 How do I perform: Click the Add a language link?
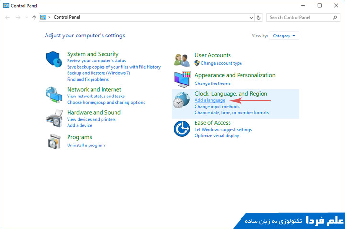210,100
